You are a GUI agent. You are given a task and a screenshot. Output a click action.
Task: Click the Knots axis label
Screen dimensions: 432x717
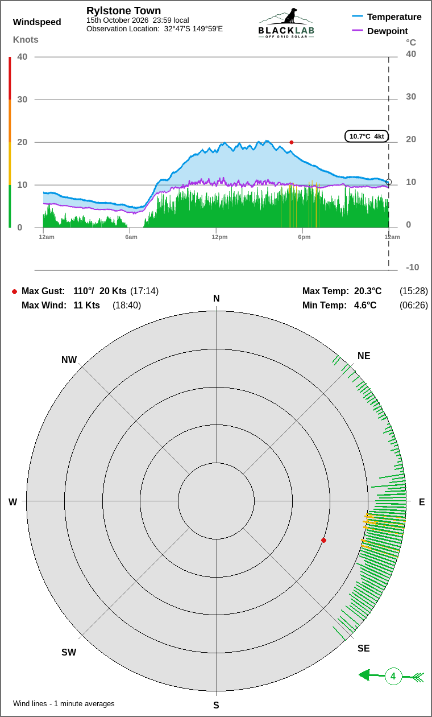pyautogui.click(x=26, y=39)
